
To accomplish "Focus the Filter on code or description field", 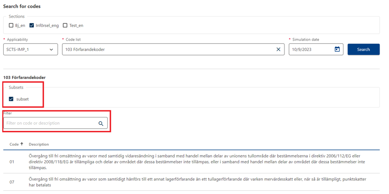I will [50, 123].
